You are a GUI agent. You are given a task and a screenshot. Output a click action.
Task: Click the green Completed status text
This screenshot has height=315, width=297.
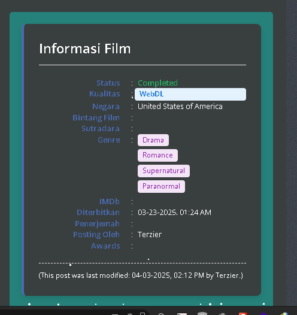click(157, 83)
